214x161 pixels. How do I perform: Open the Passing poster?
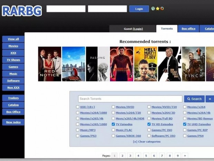tap(98, 64)
